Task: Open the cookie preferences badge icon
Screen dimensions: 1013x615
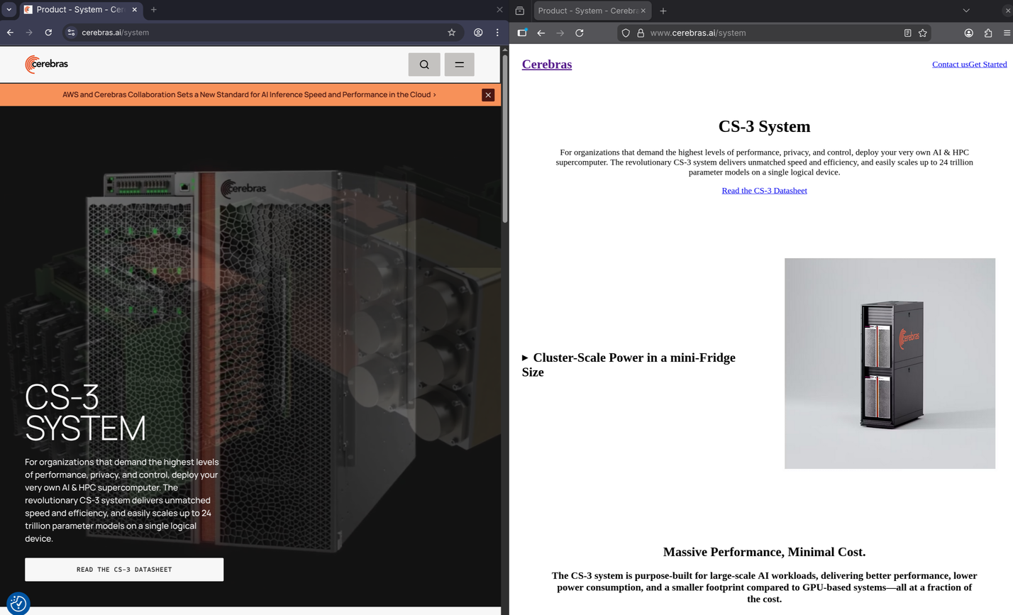Action: [18, 603]
